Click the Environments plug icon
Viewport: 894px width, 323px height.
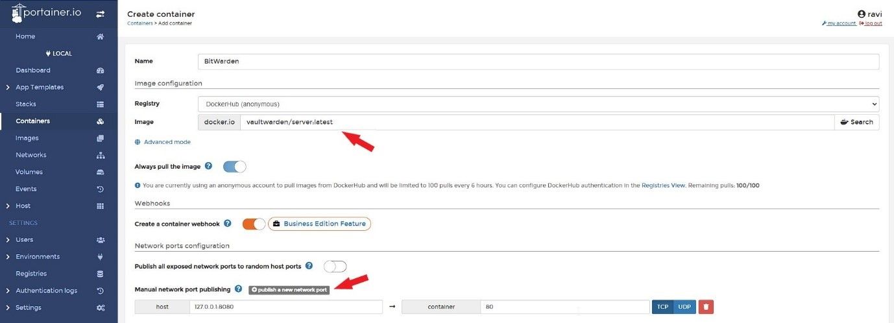101,257
